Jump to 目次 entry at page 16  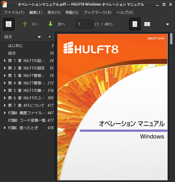[28, 53]
